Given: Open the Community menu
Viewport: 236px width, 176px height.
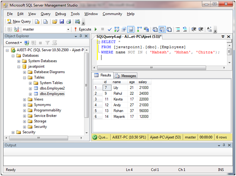Looking at the screenshot, I should pos(112,14).
